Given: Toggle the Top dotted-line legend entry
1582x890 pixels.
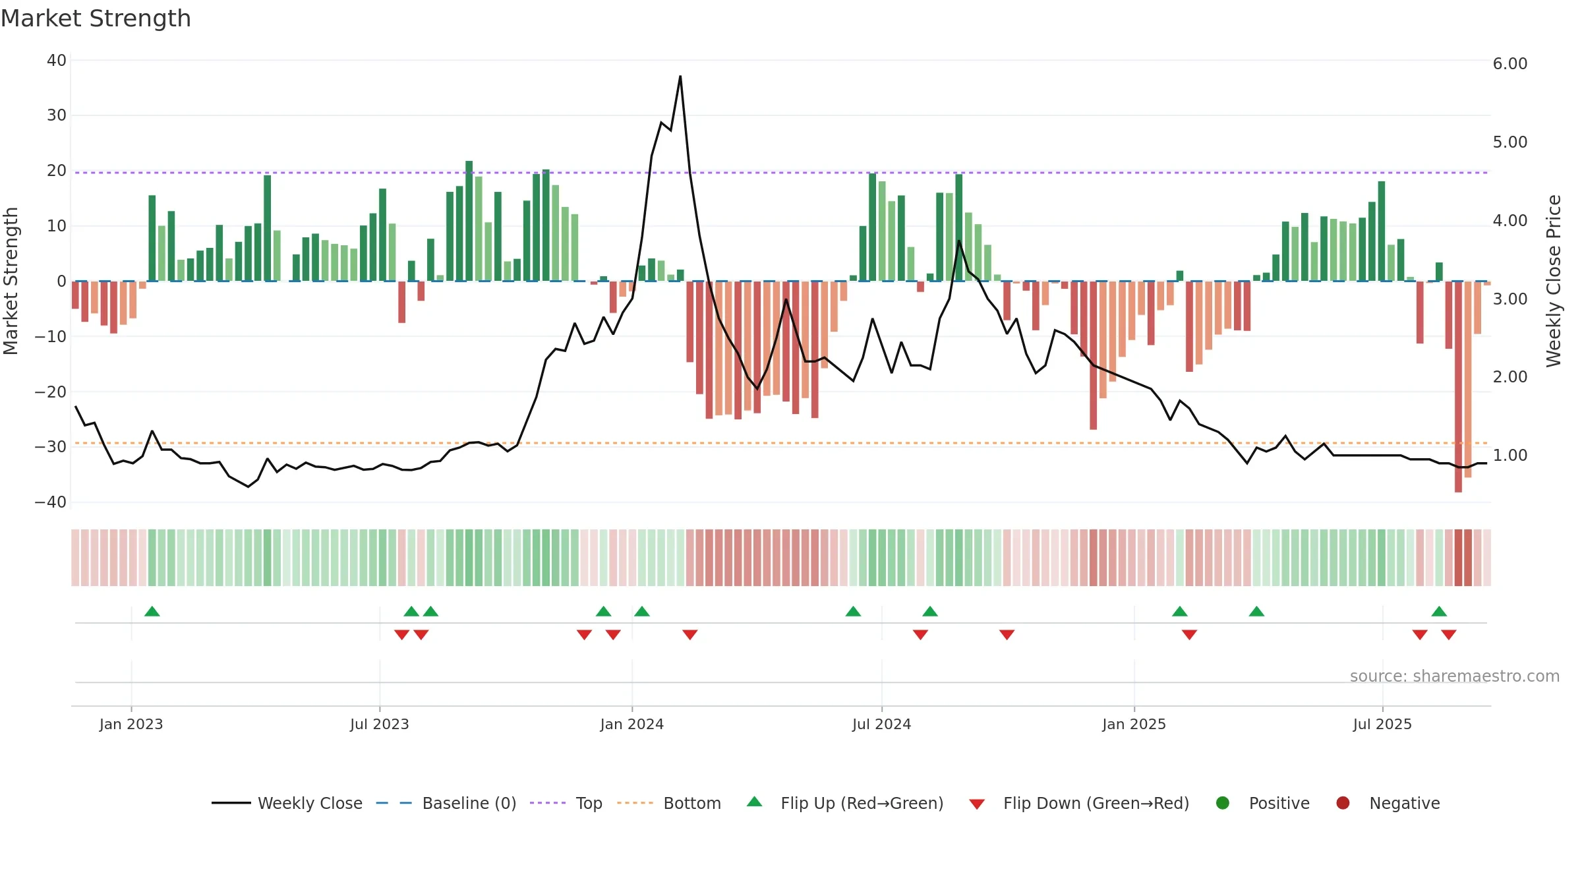Looking at the screenshot, I should [566, 803].
